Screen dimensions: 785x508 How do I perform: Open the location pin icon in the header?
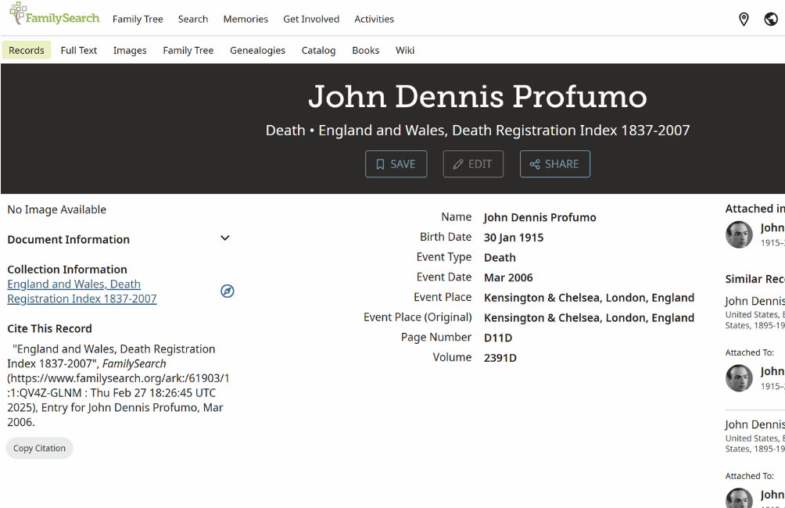744,18
